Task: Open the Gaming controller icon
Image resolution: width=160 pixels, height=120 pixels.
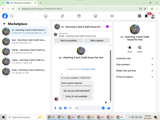Action: tap(112, 16)
